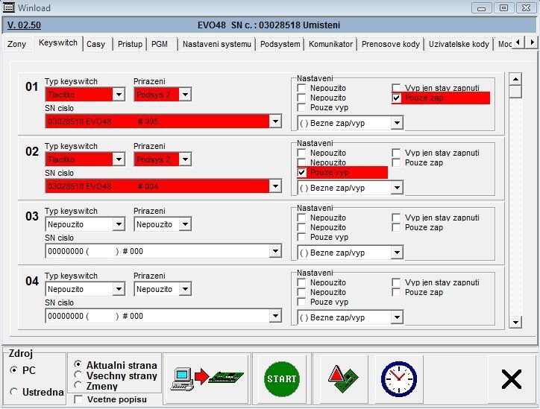This screenshot has width=540, height=409.
Task: Open Typ keyswitch dropdown for keyswitch 01
Action: pyautogui.click(x=119, y=95)
